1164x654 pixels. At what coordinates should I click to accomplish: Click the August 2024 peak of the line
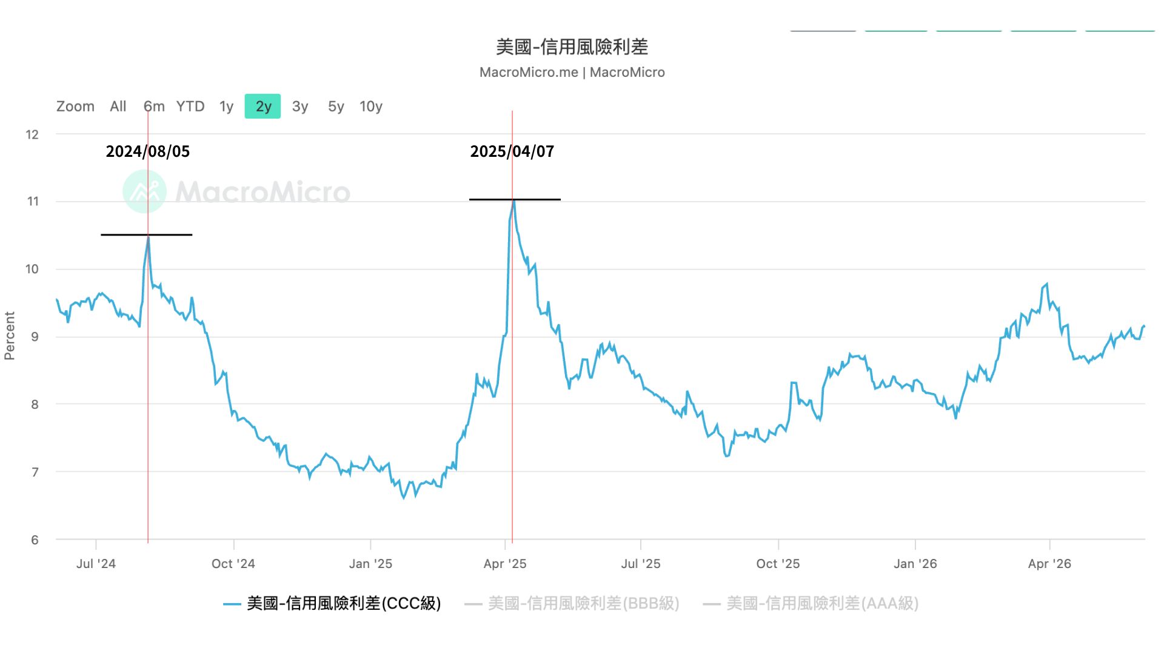(x=149, y=236)
